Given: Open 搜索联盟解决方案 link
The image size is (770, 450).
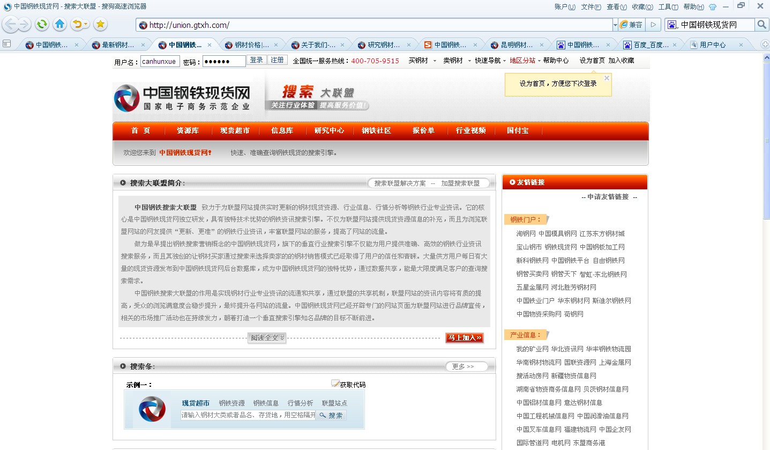Looking at the screenshot, I should point(400,183).
